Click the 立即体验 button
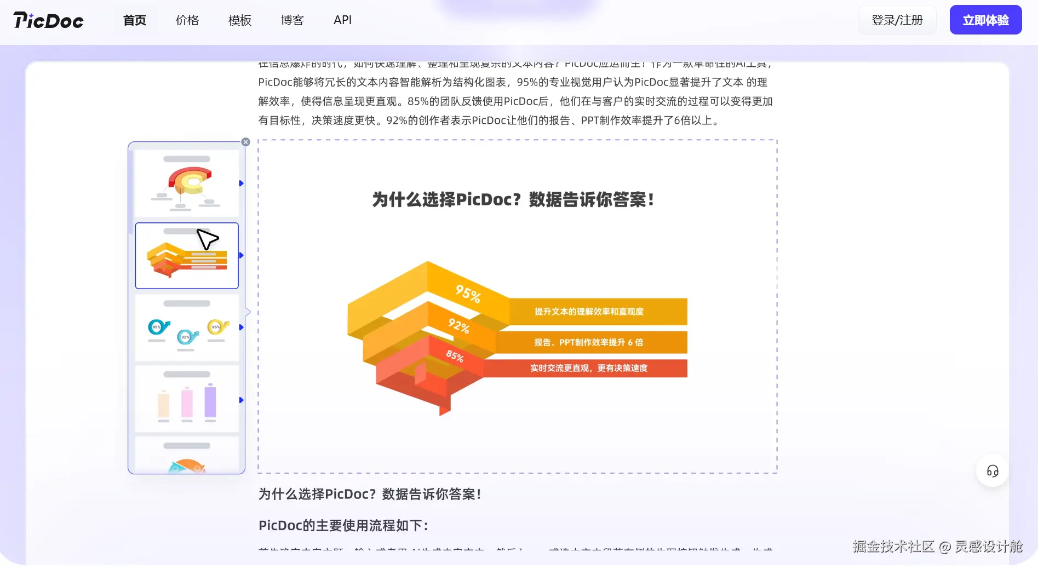The height and width of the screenshot is (569, 1038). coord(985,20)
